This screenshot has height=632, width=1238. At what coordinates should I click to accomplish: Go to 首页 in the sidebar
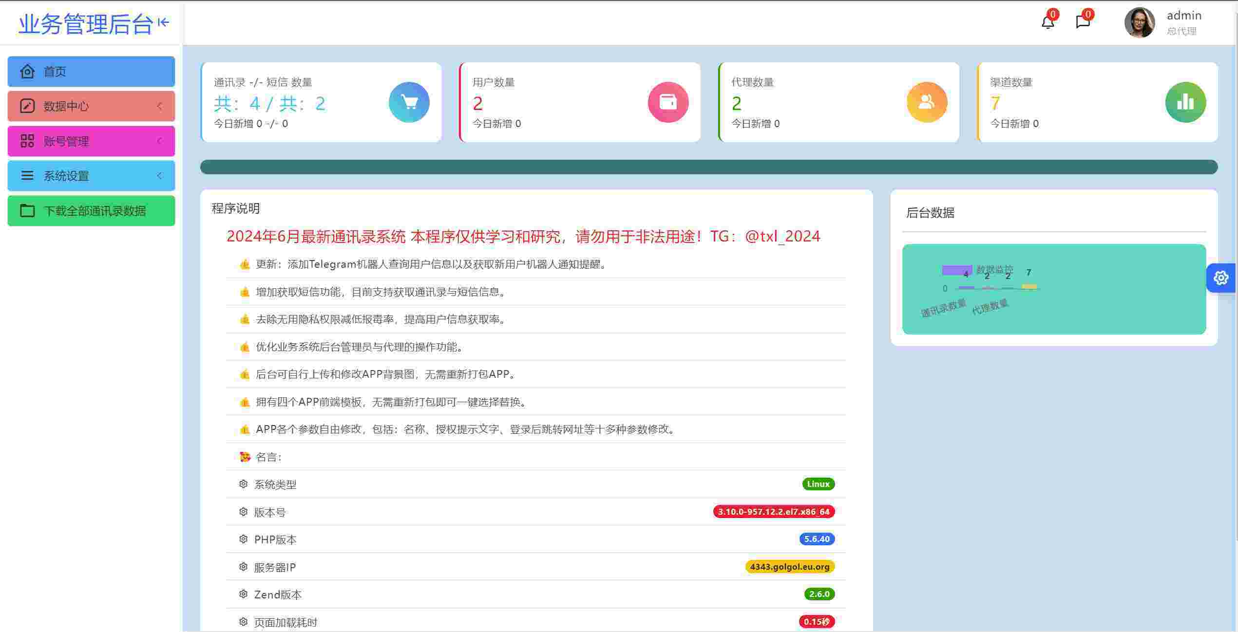[91, 72]
